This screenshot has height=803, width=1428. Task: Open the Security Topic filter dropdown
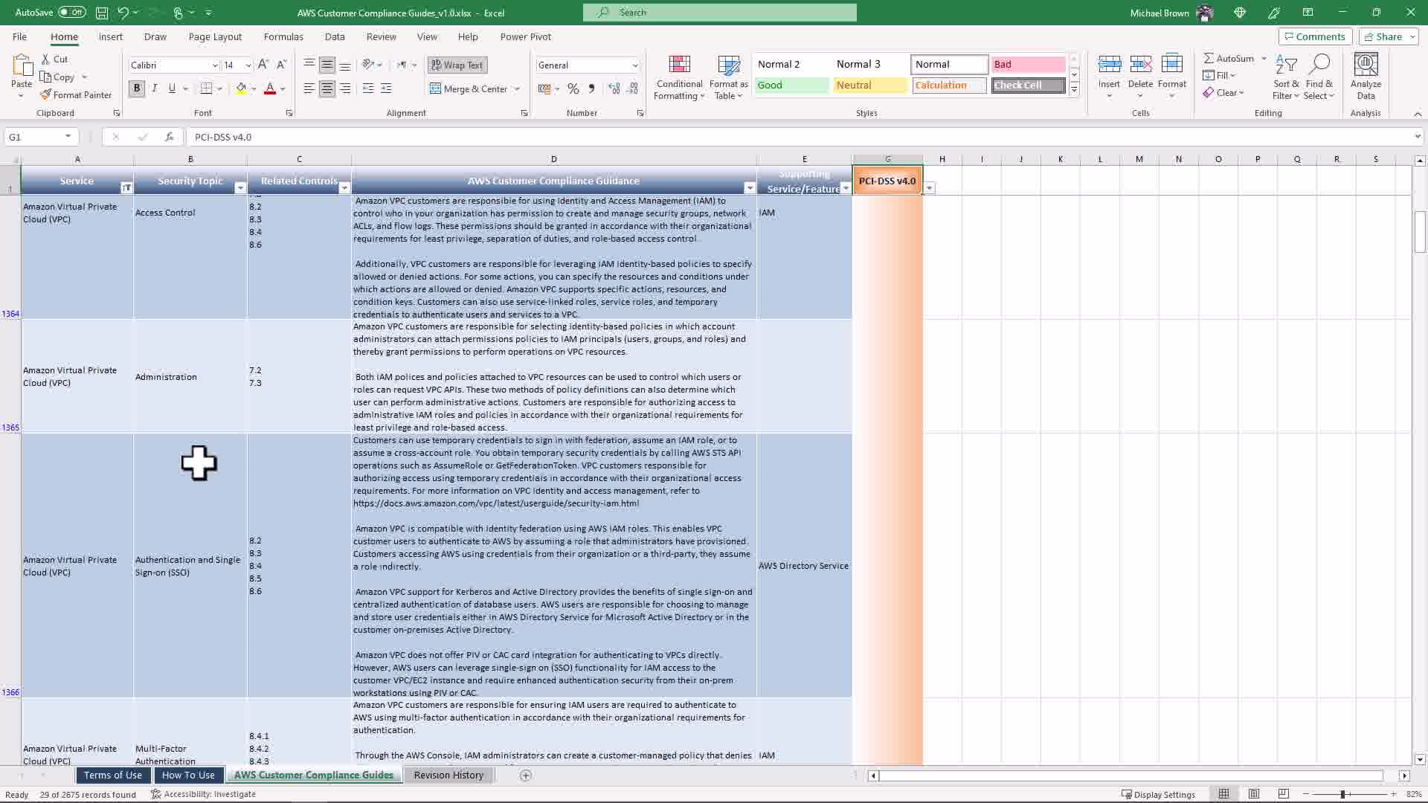pyautogui.click(x=239, y=188)
